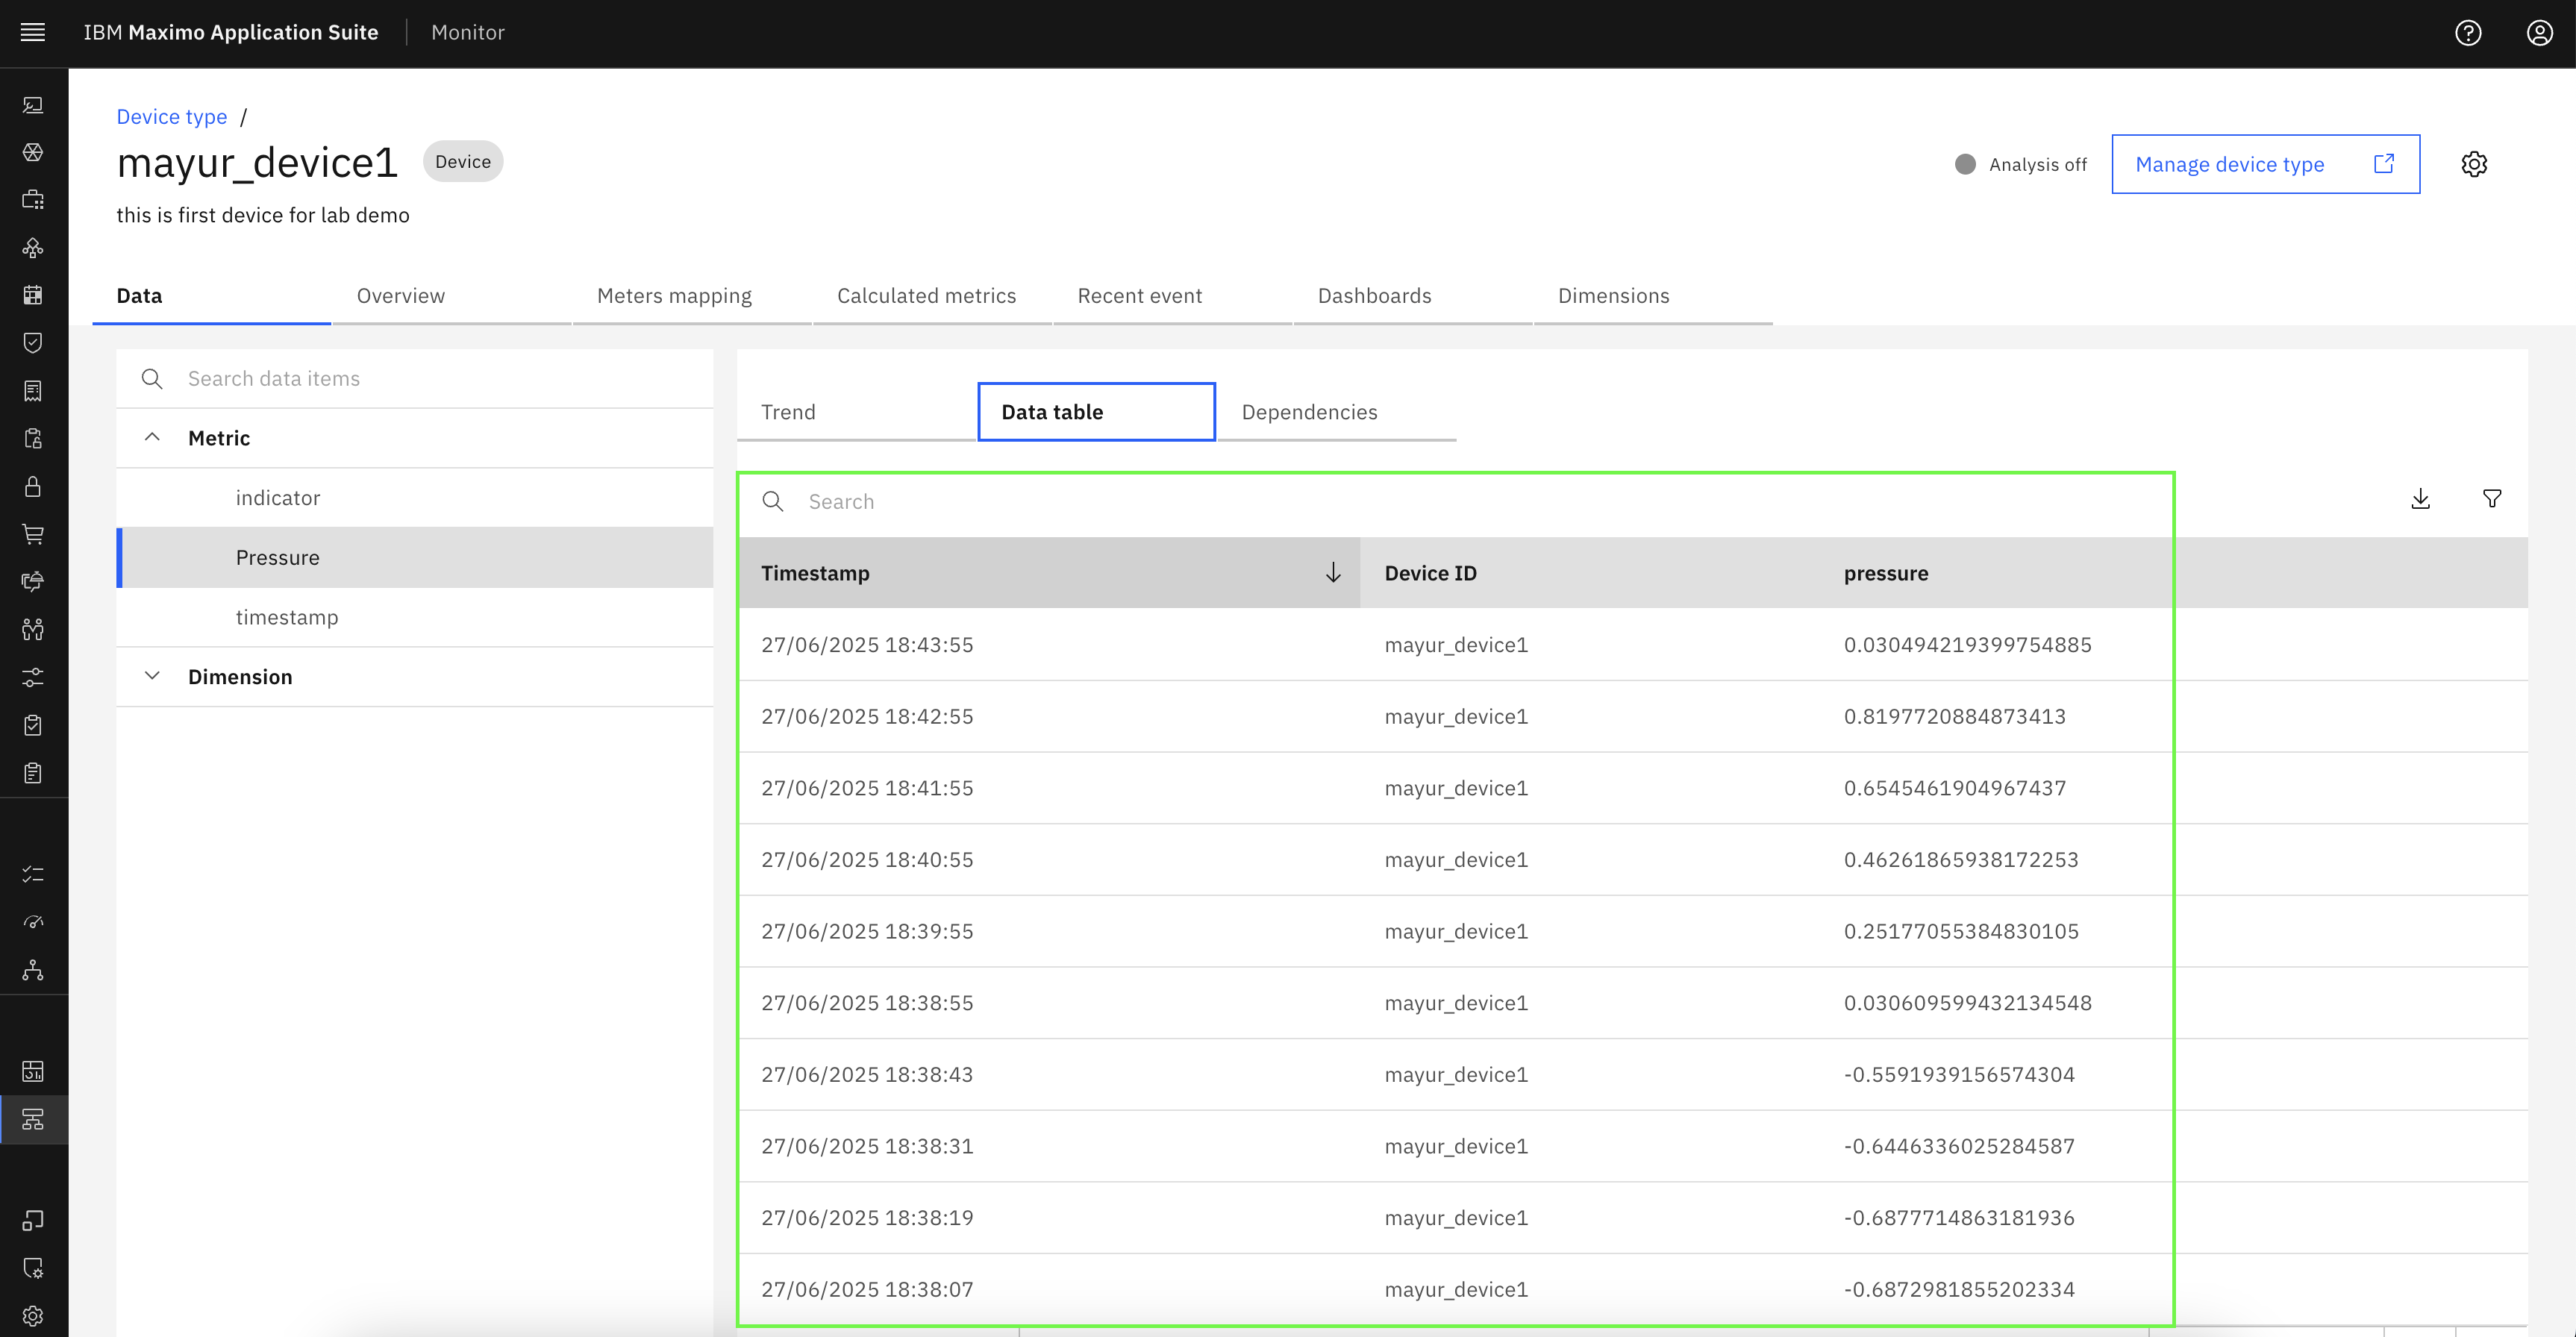Follow the Device type breadcrumb link
Image resolution: width=2576 pixels, height=1337 pixels.
pos(172,117)
